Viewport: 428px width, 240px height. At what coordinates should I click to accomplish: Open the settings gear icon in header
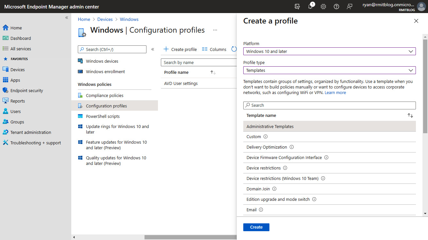pos(323,7)
